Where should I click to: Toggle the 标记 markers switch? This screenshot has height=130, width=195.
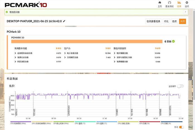tap(181, 127)
